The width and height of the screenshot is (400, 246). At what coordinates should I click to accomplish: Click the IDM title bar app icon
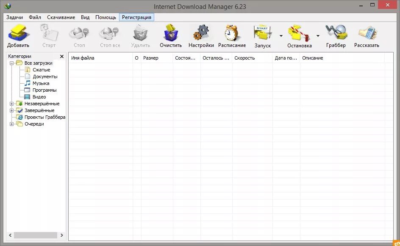click(x=8, y=6)
